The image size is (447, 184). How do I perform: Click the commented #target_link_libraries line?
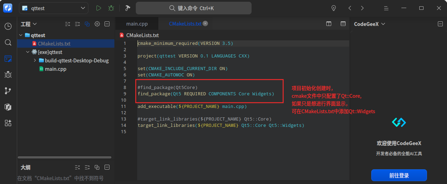pyautogui.click(x=205, y=119)
